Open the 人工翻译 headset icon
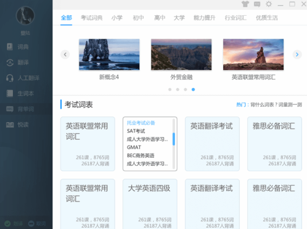 coord(10,78)
